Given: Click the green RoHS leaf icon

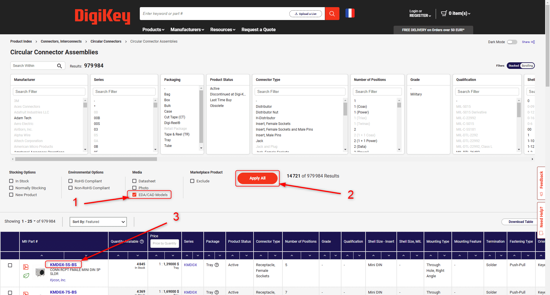Looking at the screenshot, I should click(x=26, y=276).
